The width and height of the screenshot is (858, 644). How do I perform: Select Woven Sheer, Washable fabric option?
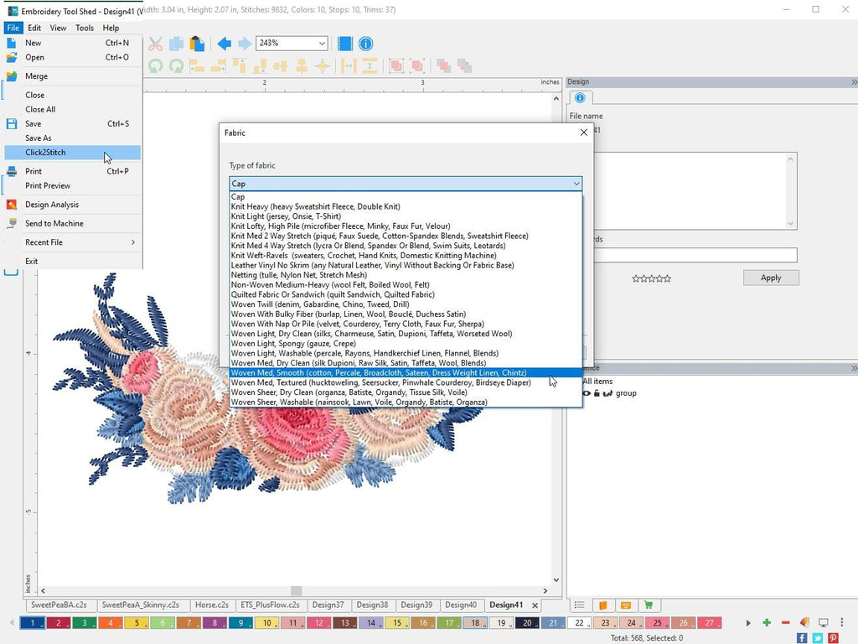tap(406, 402)
